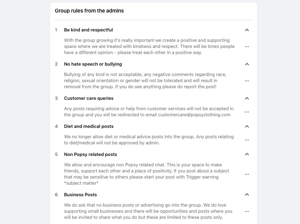Click the Be kind and respectful title
The width and height of the screenshot is (300, 224).
(x=88, y=30)
